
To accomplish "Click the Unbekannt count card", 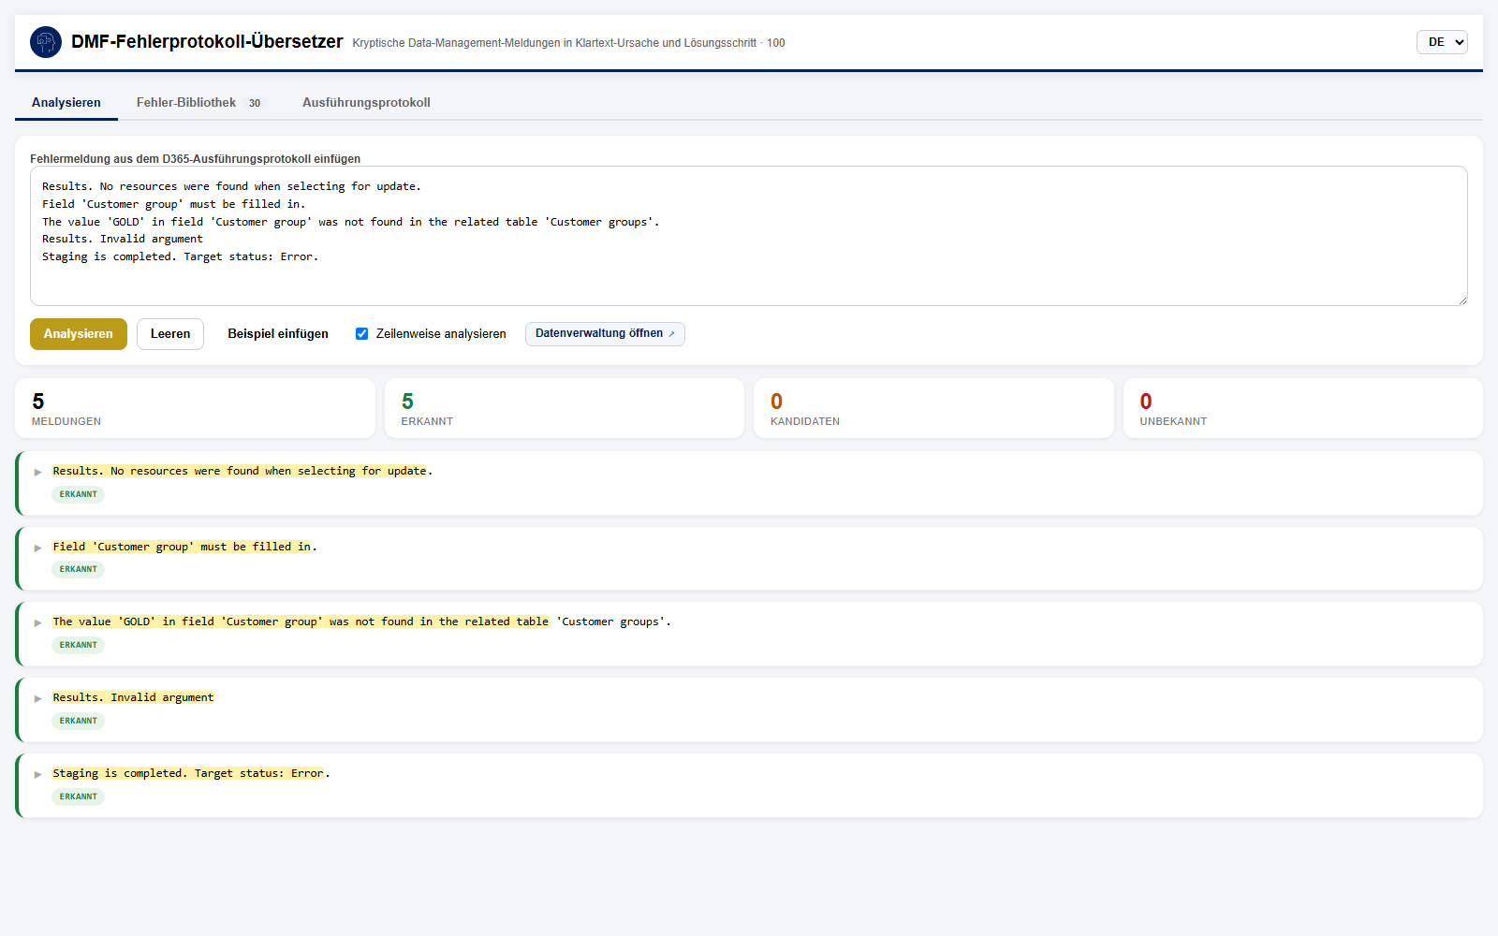I will click(x=1303, y=408).
